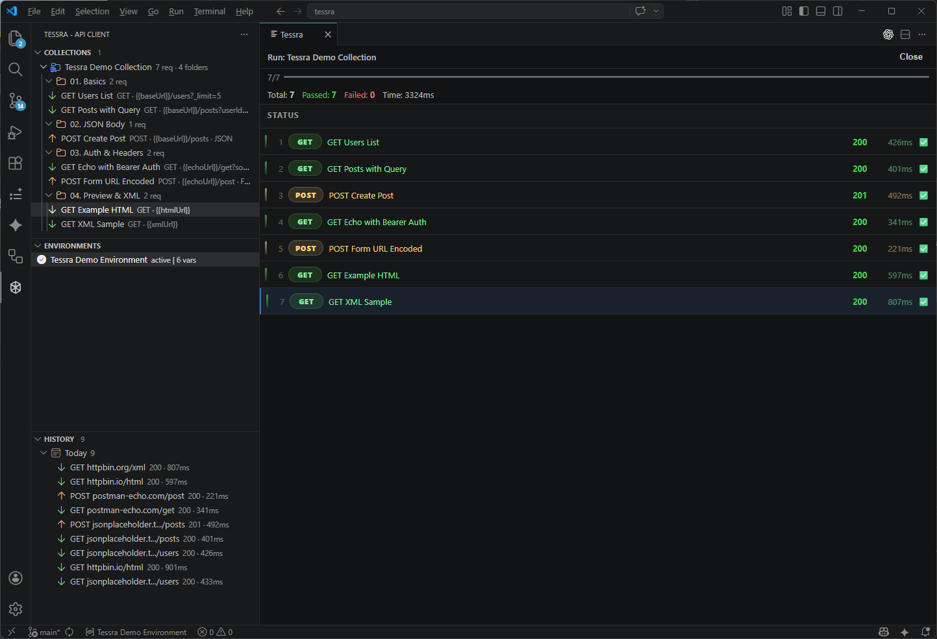Image resolution: width=937 pixels, height=639 pixels.
Task: Close the collection run view
Action: coord(911,57)
